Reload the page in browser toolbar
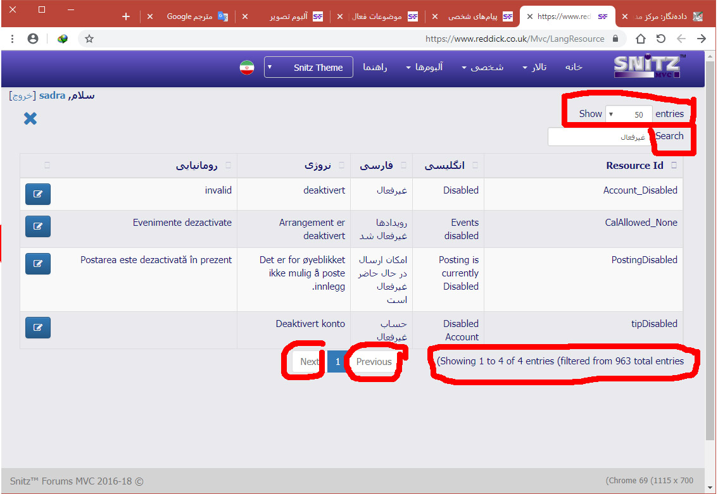Screen dimensions: 718x494 (x=660, y=39)
